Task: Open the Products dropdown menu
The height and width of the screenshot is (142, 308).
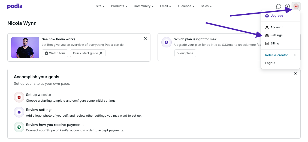Action: pyautogui.click(x=119, y=6)
